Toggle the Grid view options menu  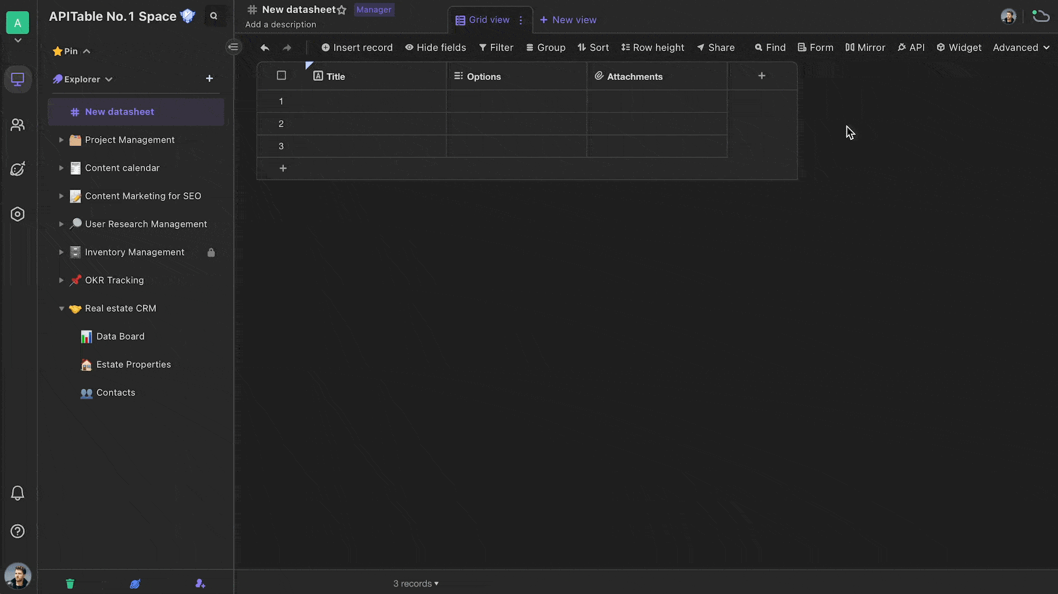tap(521, 20)
